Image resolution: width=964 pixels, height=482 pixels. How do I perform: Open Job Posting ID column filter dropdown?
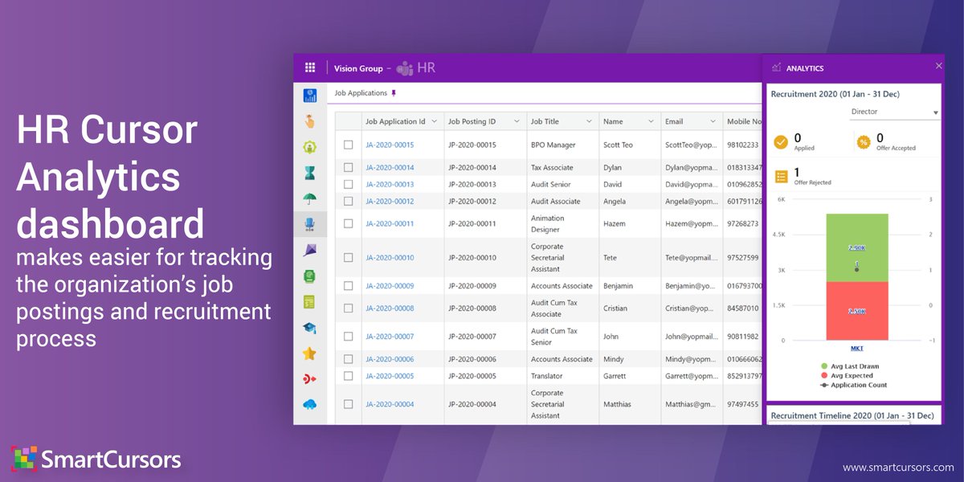point(517,121)
